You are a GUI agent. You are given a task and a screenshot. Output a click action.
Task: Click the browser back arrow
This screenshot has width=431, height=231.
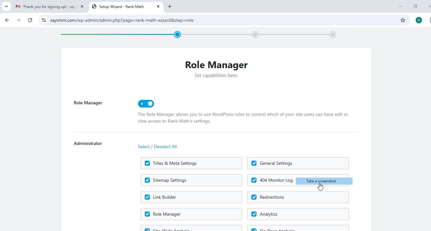7,20
